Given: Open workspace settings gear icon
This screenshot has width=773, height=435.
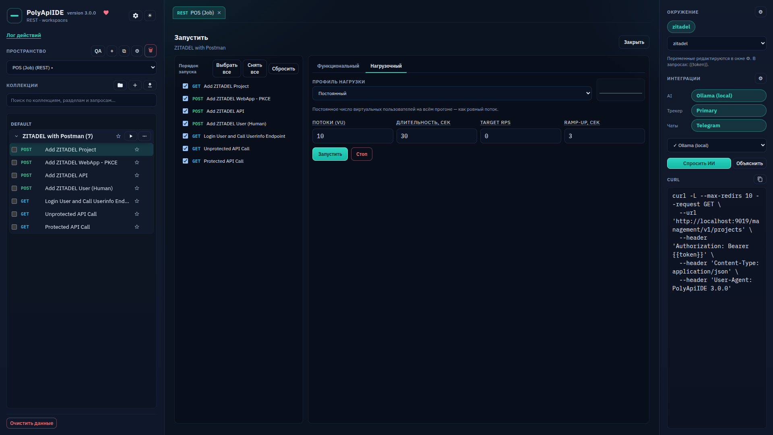Looking at the screenshot, I should tap(137, 51).
